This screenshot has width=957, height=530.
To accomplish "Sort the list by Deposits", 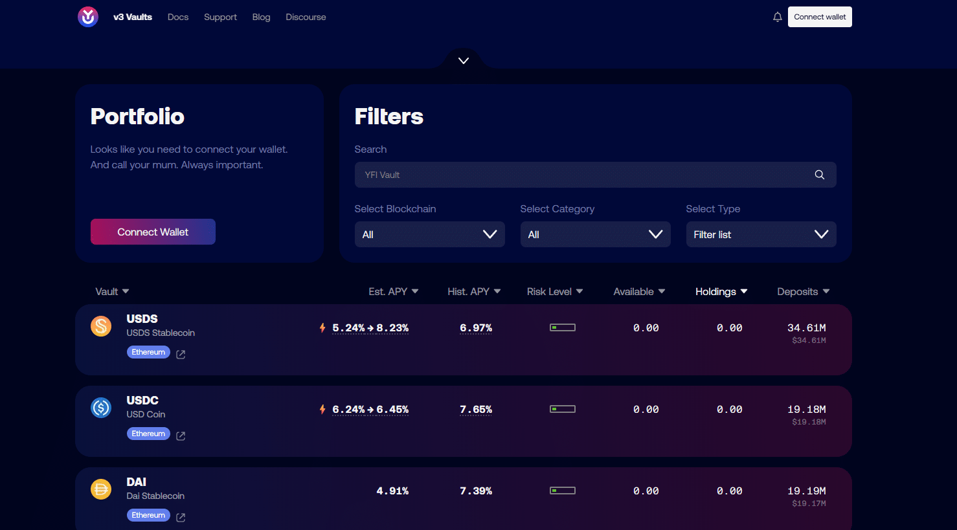I will coord(803,292).
